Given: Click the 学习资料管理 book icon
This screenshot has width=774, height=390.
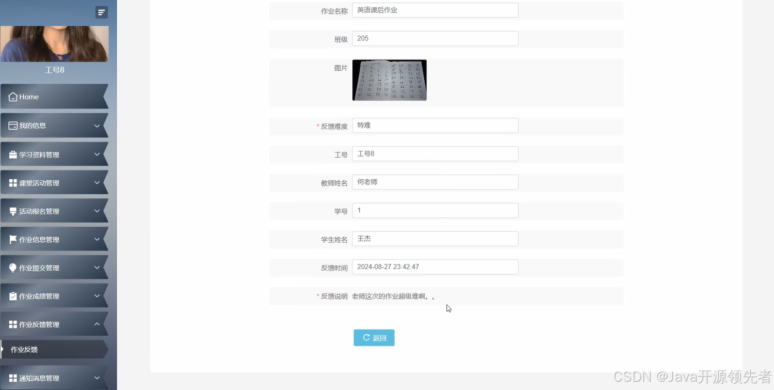Looking at the screenshot, I should (12, 153).
